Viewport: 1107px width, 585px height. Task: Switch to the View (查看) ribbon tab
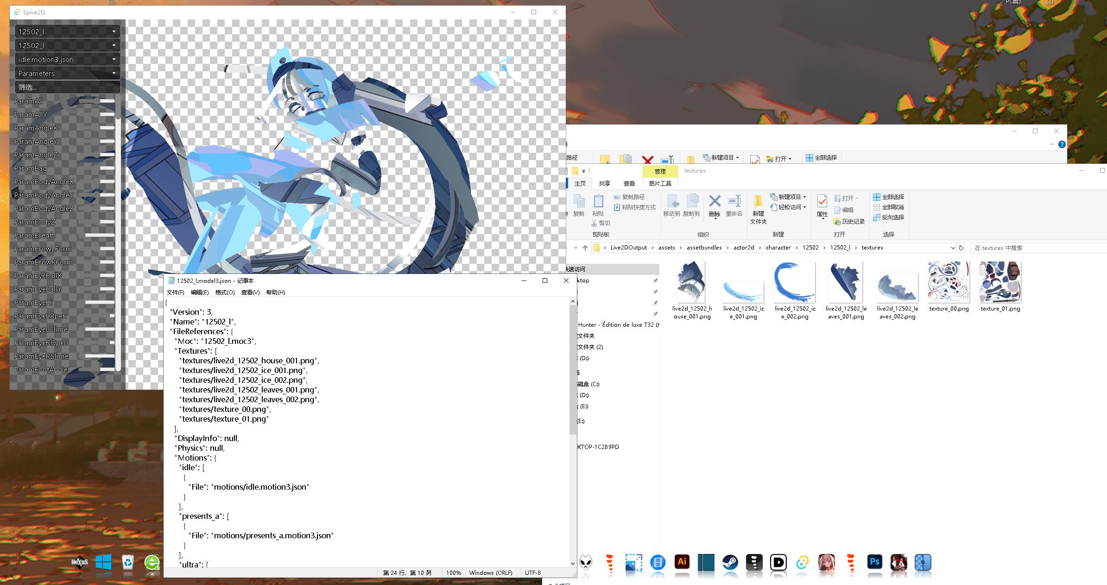[629, 184]
